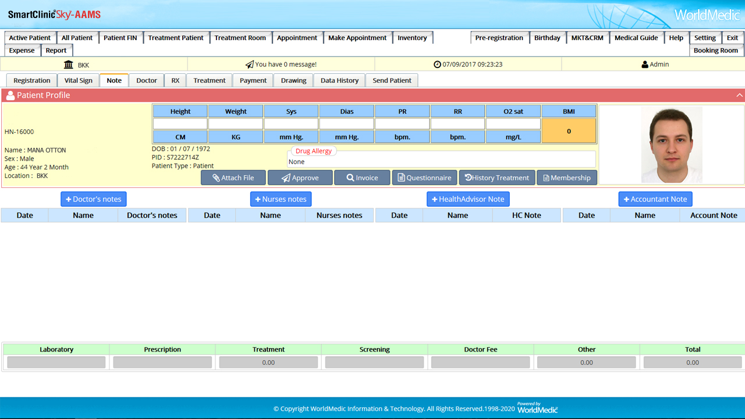Click the BKK bank building icon
This screenshot has height=419, width=745.
[69, 65]
